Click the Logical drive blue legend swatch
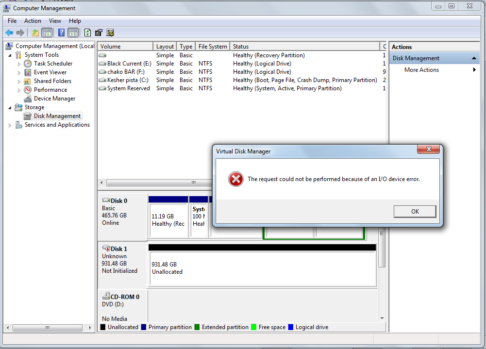 pos(290,327)
